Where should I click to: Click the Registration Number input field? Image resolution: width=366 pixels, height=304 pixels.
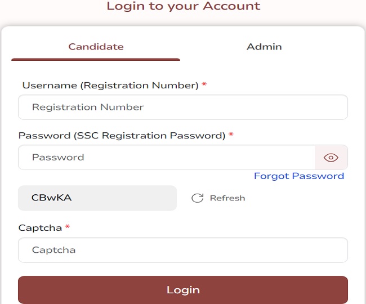click(183, 107)
